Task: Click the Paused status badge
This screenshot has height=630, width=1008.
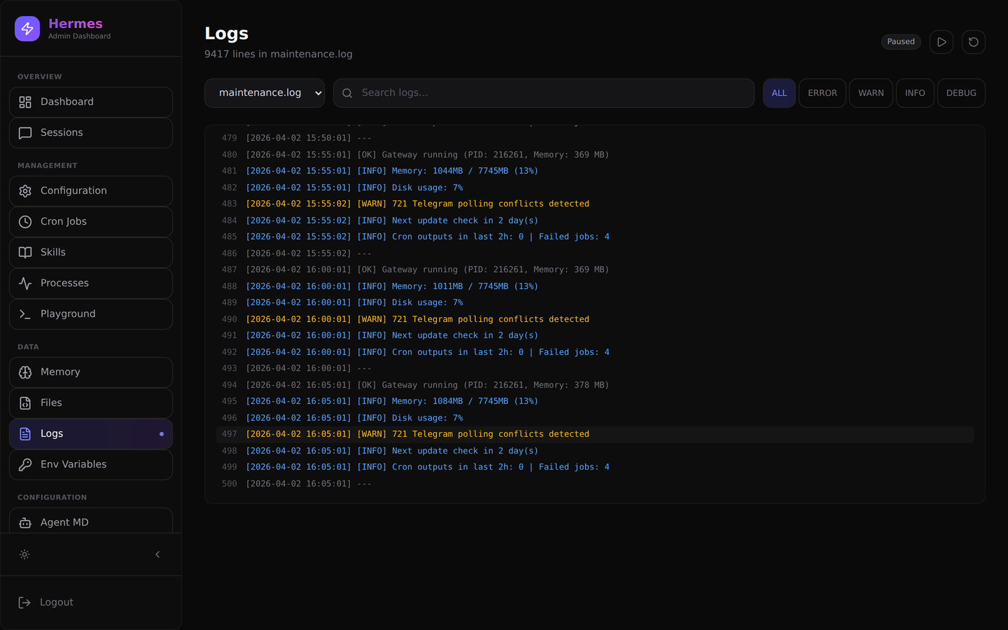Action: [x=901, y=42]
